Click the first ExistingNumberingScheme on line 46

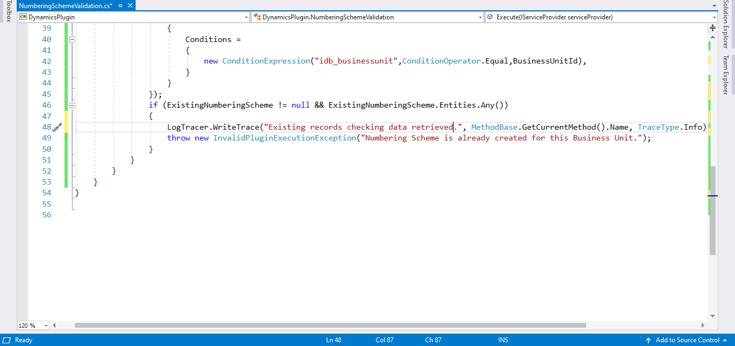tap(220, 105)
